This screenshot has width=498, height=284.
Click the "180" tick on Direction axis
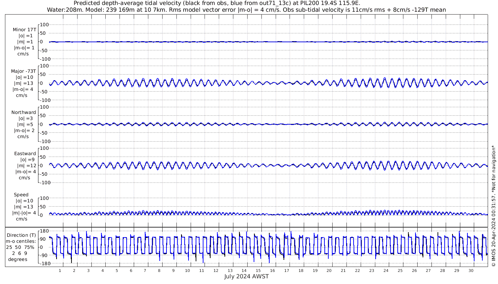click(44, 231)
